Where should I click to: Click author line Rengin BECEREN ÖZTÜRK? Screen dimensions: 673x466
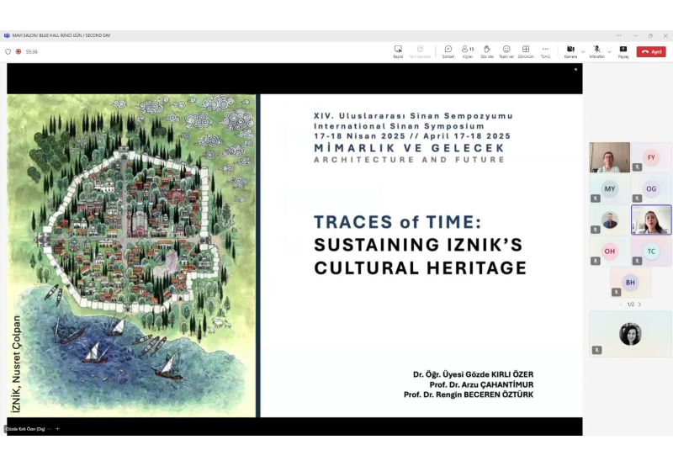click(x=469, y=395)
